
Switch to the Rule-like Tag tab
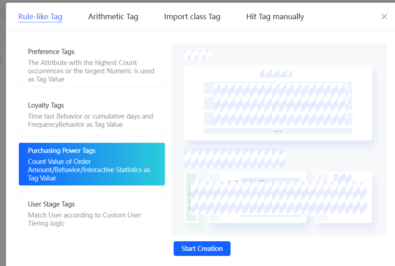pyautogui.click(x=40, y=17)
